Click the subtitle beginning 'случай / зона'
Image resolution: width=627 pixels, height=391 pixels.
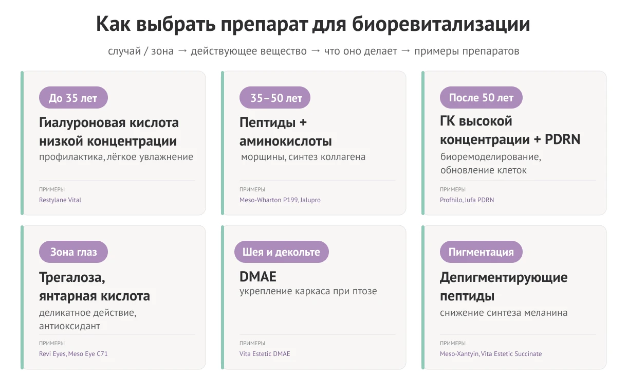coord(314,51)
